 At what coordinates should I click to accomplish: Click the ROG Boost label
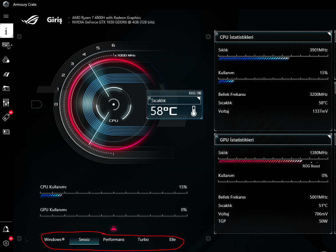[x=311, y=166]
